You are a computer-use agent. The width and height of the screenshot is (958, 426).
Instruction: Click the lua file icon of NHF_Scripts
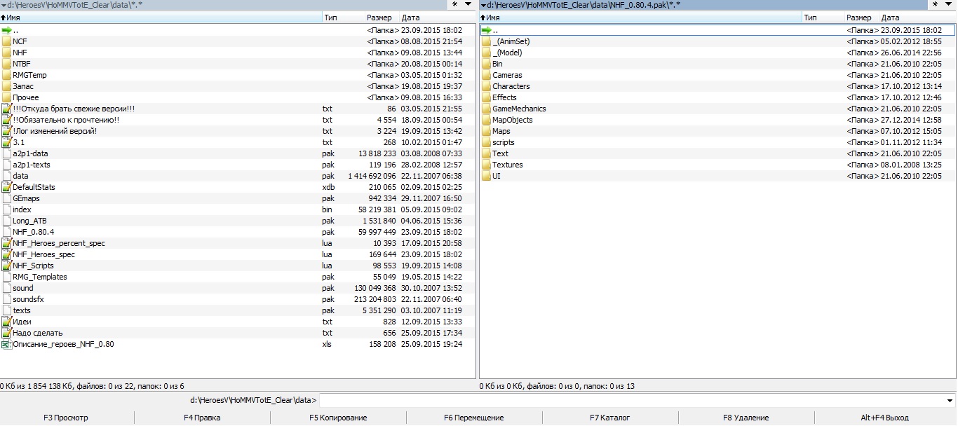pos(6,266)
